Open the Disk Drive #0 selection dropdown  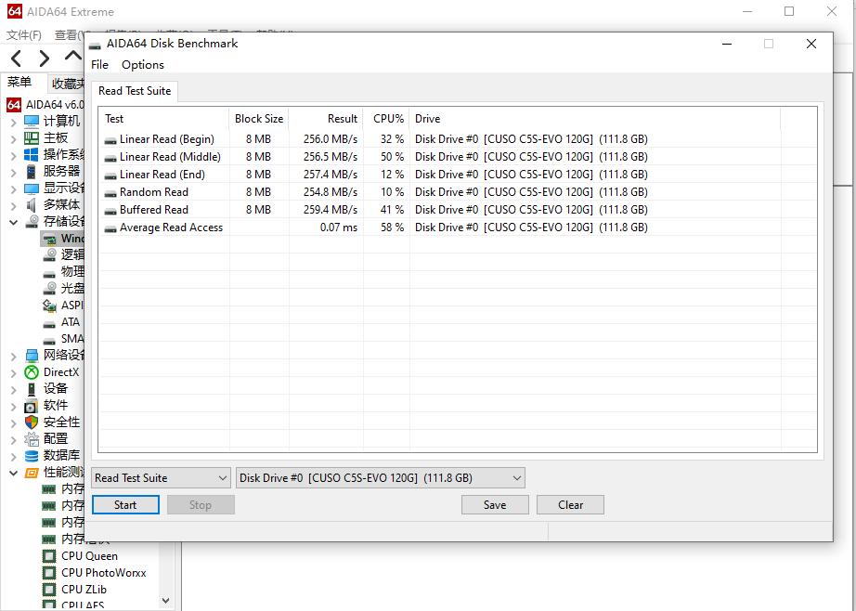(381, 478)
